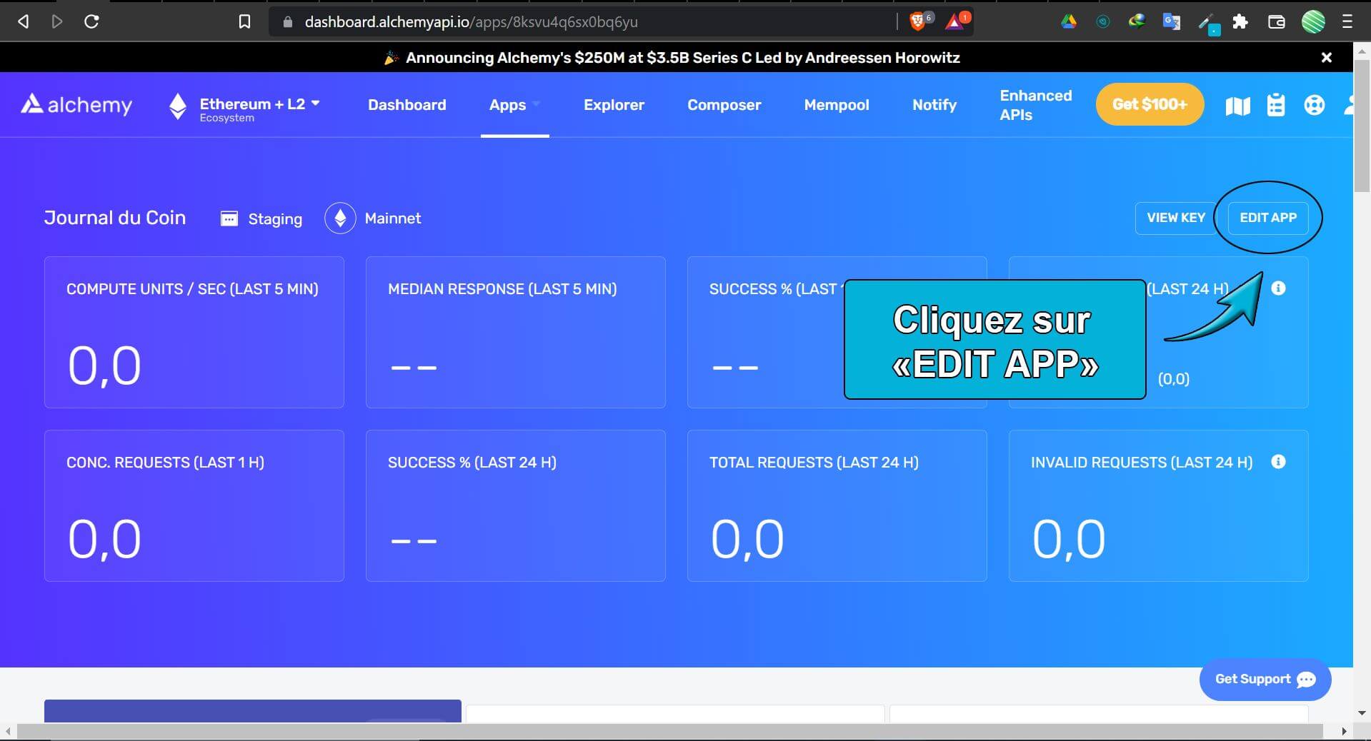Open the Get Support chat button
This screenshot has height=741, width=1371.
pyautogui.click(x=1265, y=680)
